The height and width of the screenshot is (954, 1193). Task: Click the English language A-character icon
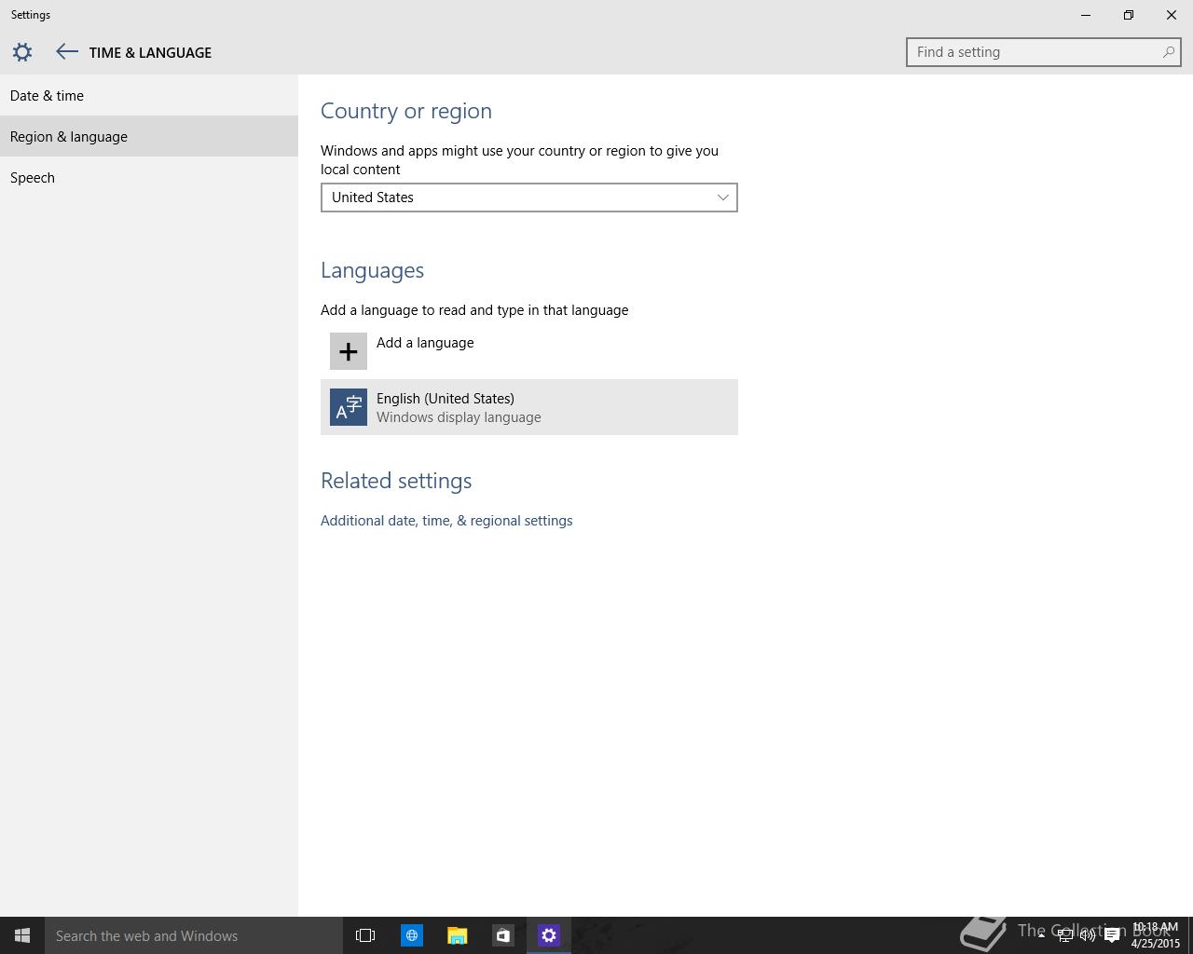click(349, 407)
